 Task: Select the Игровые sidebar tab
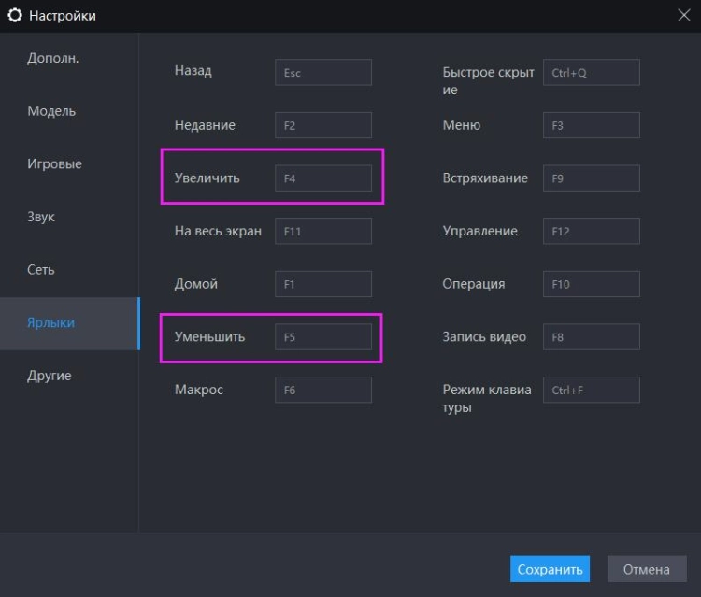click(x=55, y=164)
